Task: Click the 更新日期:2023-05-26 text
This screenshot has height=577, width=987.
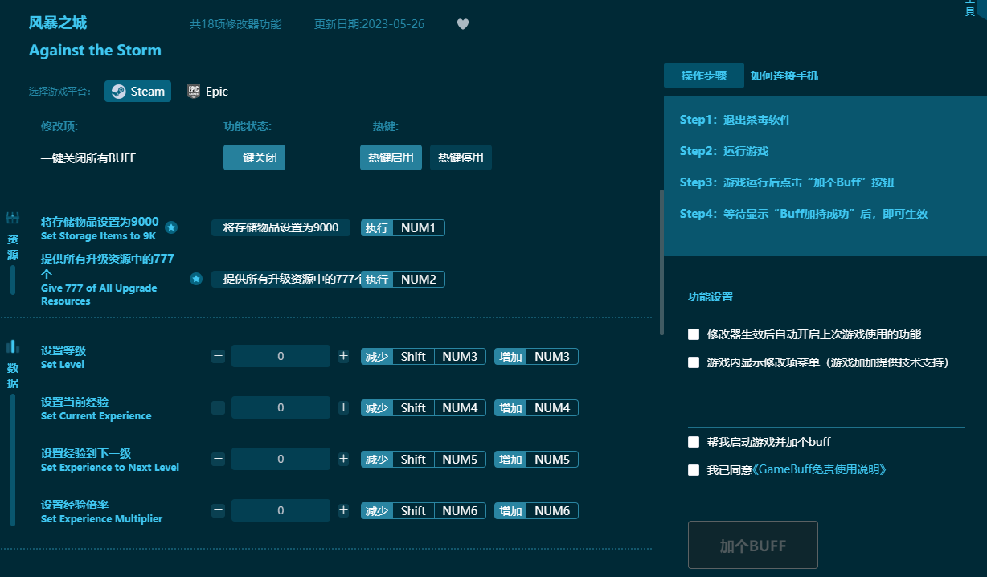Action: tap(369, 24)
